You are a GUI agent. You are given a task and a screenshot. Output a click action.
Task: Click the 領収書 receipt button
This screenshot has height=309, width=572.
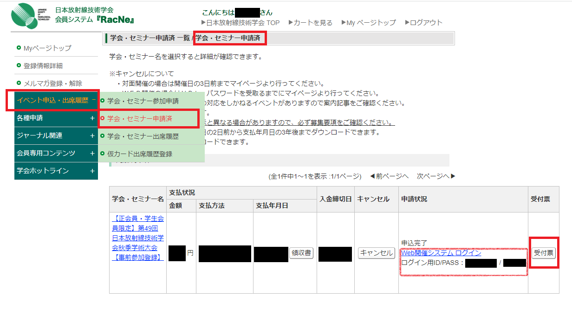[x=301, y=253]
